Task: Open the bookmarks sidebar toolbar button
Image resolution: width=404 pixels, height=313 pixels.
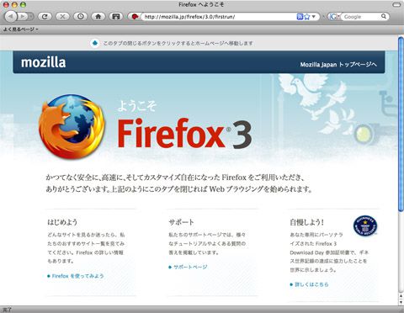Action: click(x=116, y=17)
